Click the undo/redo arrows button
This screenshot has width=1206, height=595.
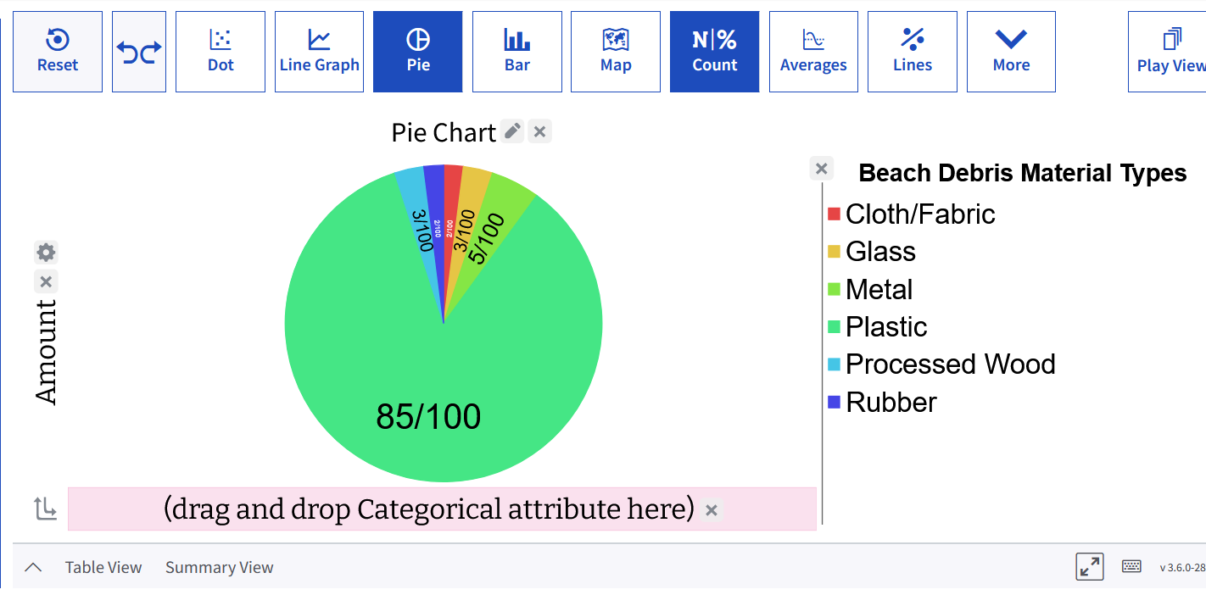tap(139, 52)
